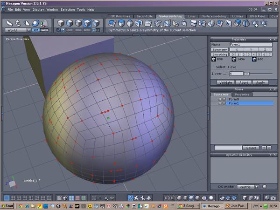Click the first Vertex modeling tool icon
The image size is (280, 210).
click(112, 23)
